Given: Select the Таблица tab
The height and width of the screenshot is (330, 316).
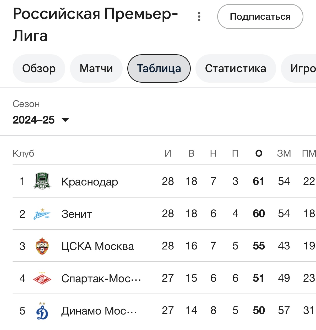Looking at the screenshot, I should 159,68.
